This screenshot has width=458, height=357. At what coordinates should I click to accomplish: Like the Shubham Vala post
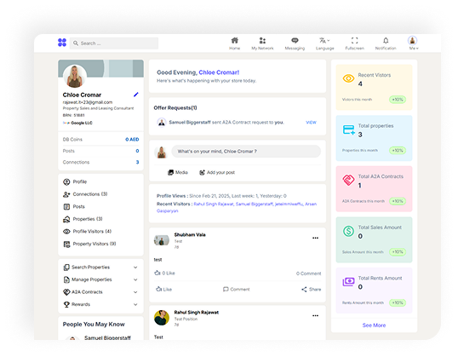pyautogui.click(x=163, y=289)
